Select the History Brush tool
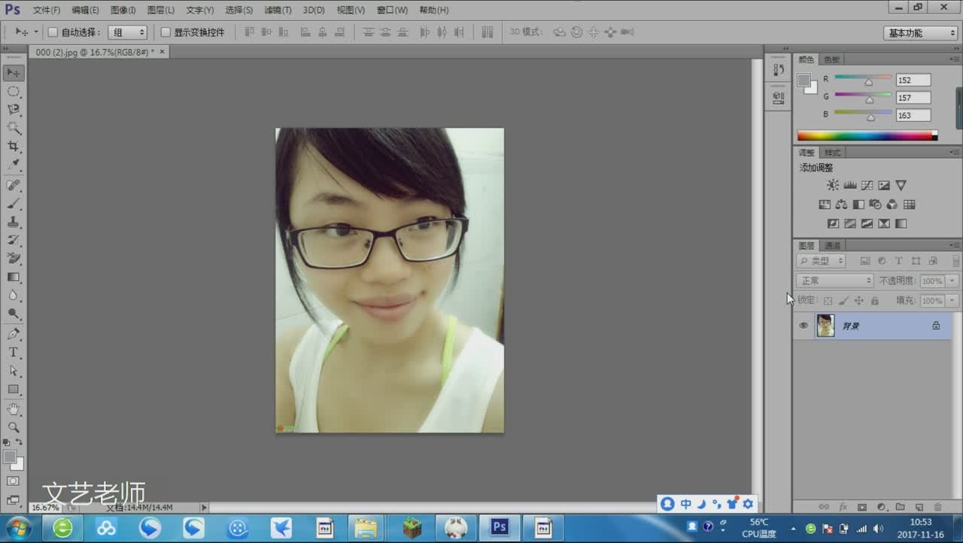 pyautogui.click(x=14, y=240)
